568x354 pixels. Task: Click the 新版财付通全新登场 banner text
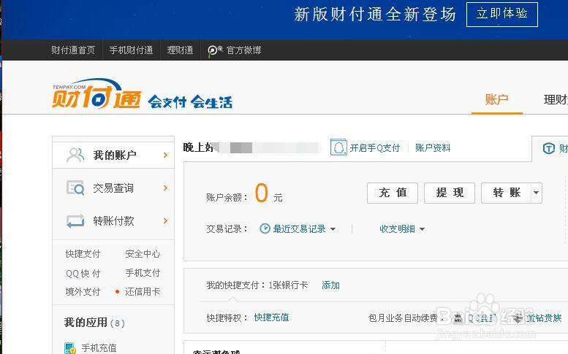point(374,15)
